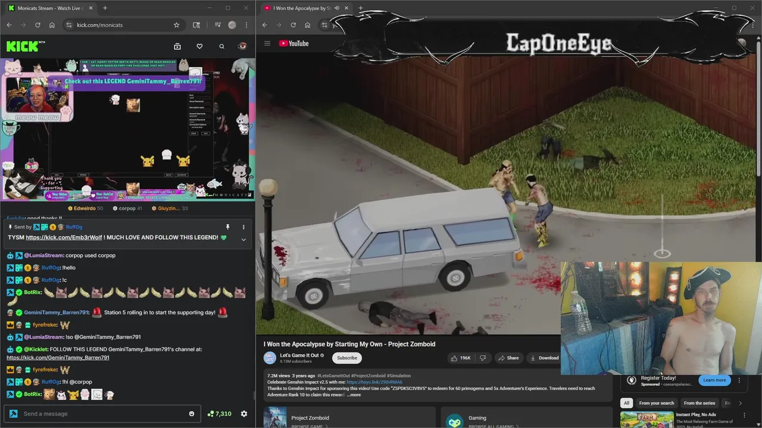The image size is (762, 428).
Task: Click Learn more on sponsored ad
Action: click(x=714, y=380)
